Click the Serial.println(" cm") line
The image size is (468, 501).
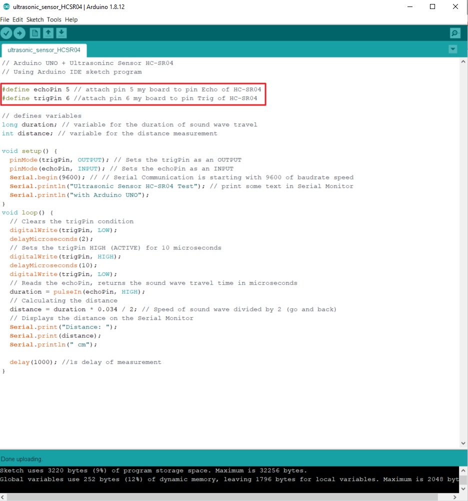click(53, 344)
